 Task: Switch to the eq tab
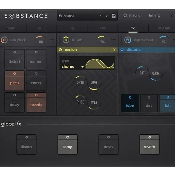coord(72,28)
